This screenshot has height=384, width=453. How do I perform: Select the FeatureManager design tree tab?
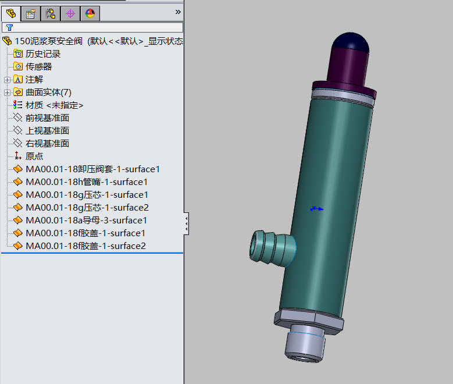click(11, 13)
